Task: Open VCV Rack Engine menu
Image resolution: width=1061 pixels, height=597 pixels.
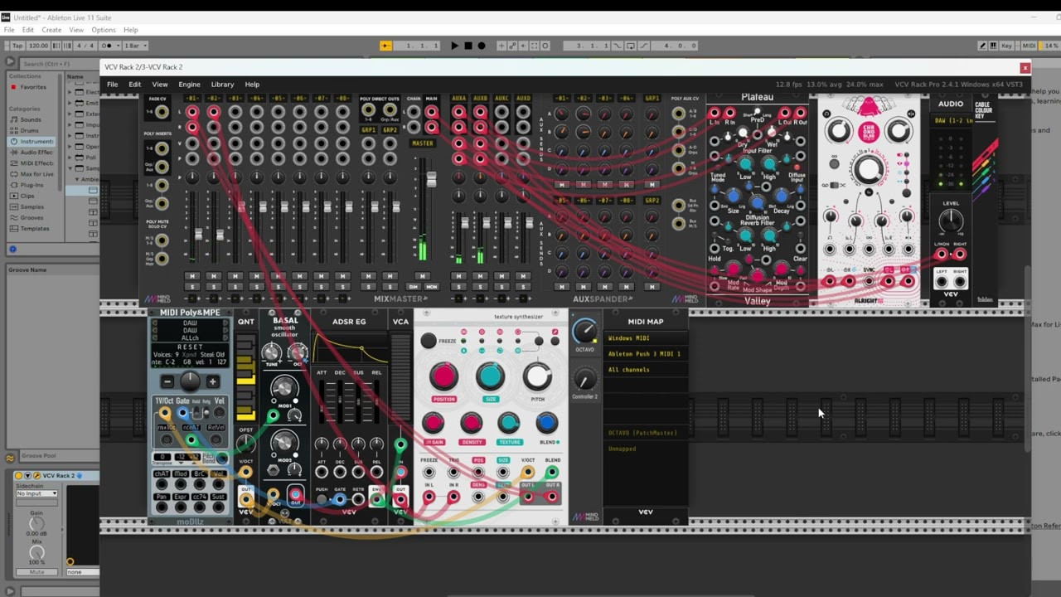Action: click(x=189, y=84)
